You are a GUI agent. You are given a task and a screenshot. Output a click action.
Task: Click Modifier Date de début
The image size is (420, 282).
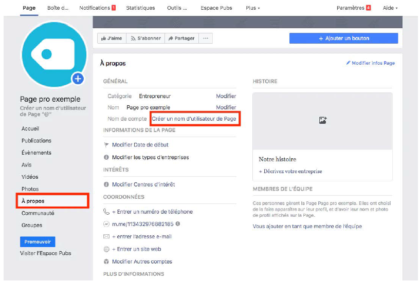click(140, 145)
